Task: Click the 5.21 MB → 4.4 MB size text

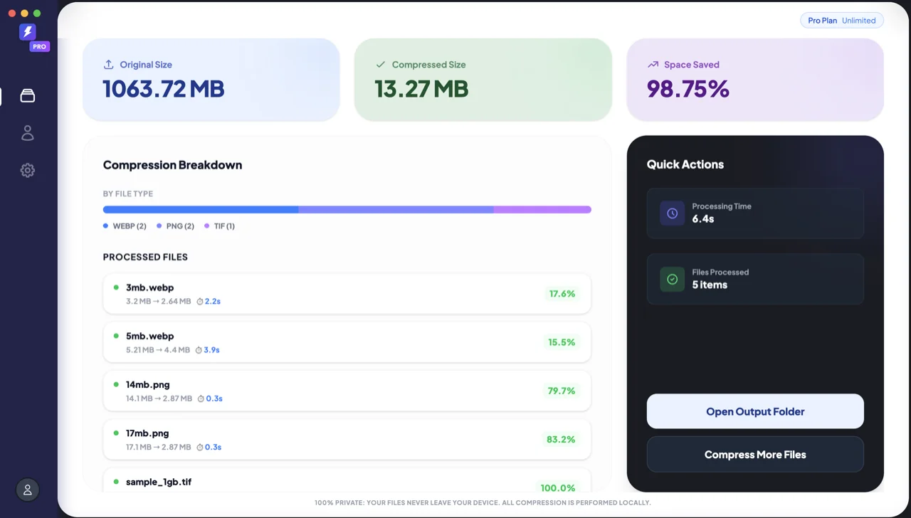Action: (x=158, y=350)
